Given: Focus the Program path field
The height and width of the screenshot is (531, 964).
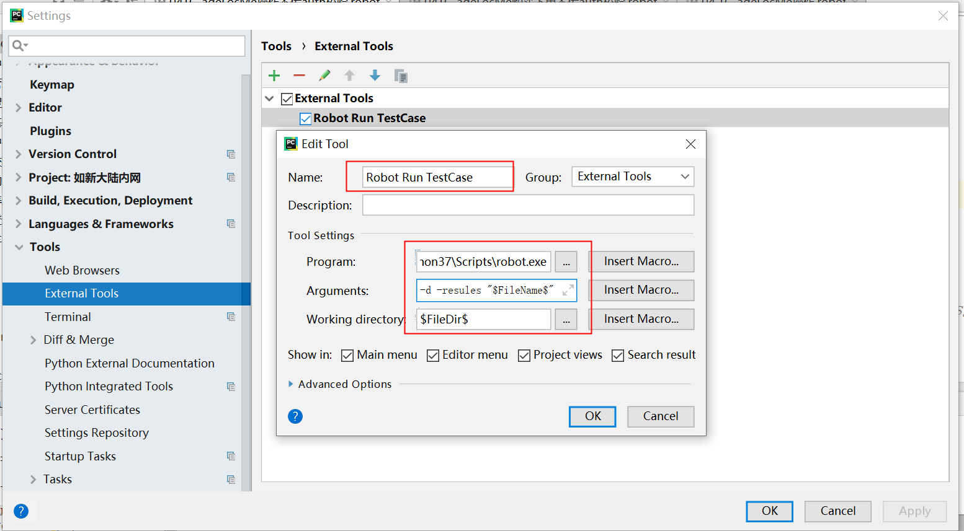Looking at the screenshot, I should (483, 261).
